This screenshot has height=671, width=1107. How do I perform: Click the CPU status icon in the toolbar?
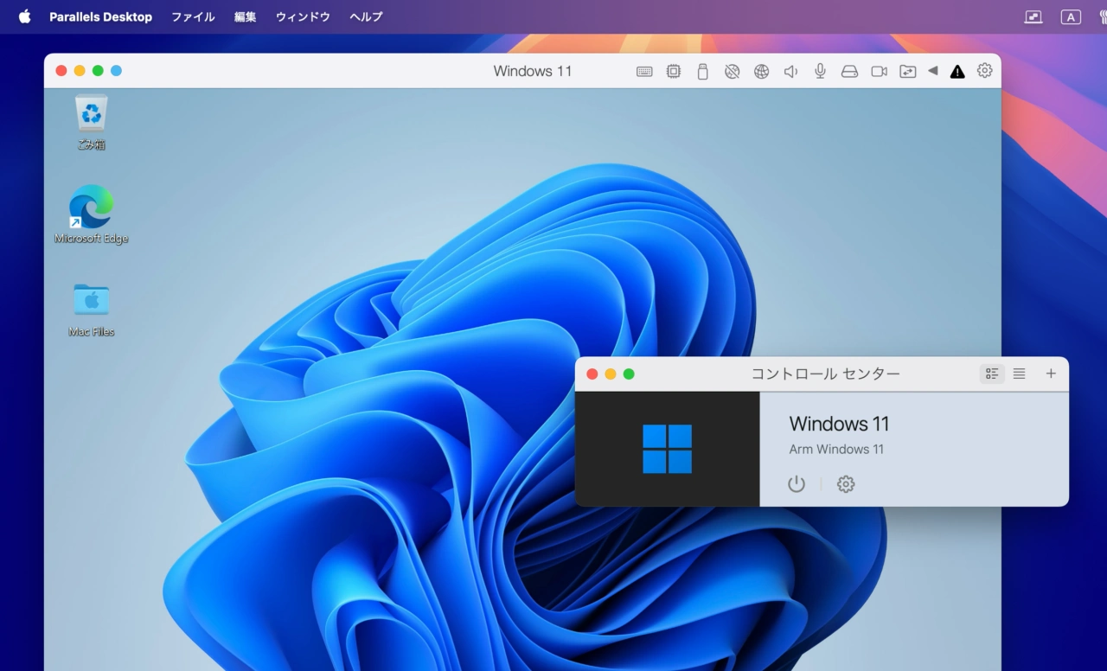(x=674, y=71)
